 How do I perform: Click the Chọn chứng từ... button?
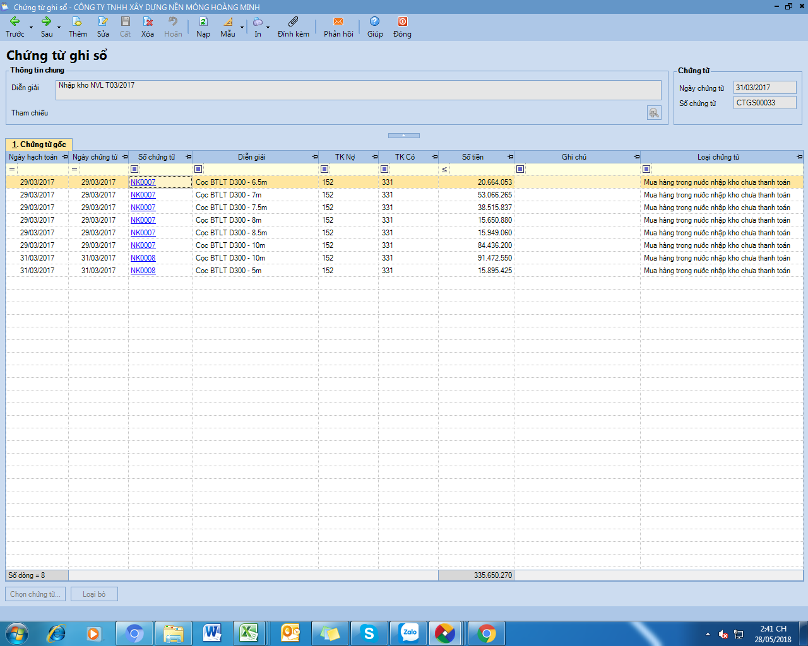35,594
